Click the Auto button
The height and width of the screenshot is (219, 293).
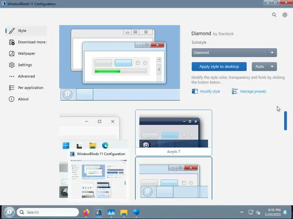pos(260,67)
